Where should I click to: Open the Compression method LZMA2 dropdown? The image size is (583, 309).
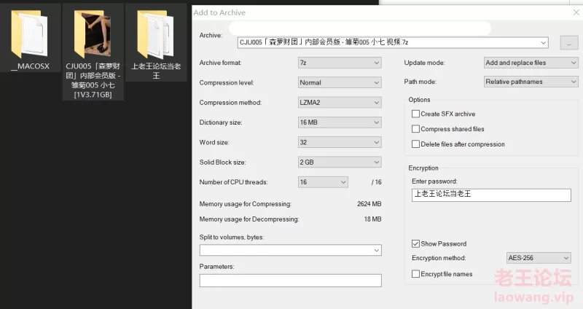pyautogui.click(x=340, y=103)
